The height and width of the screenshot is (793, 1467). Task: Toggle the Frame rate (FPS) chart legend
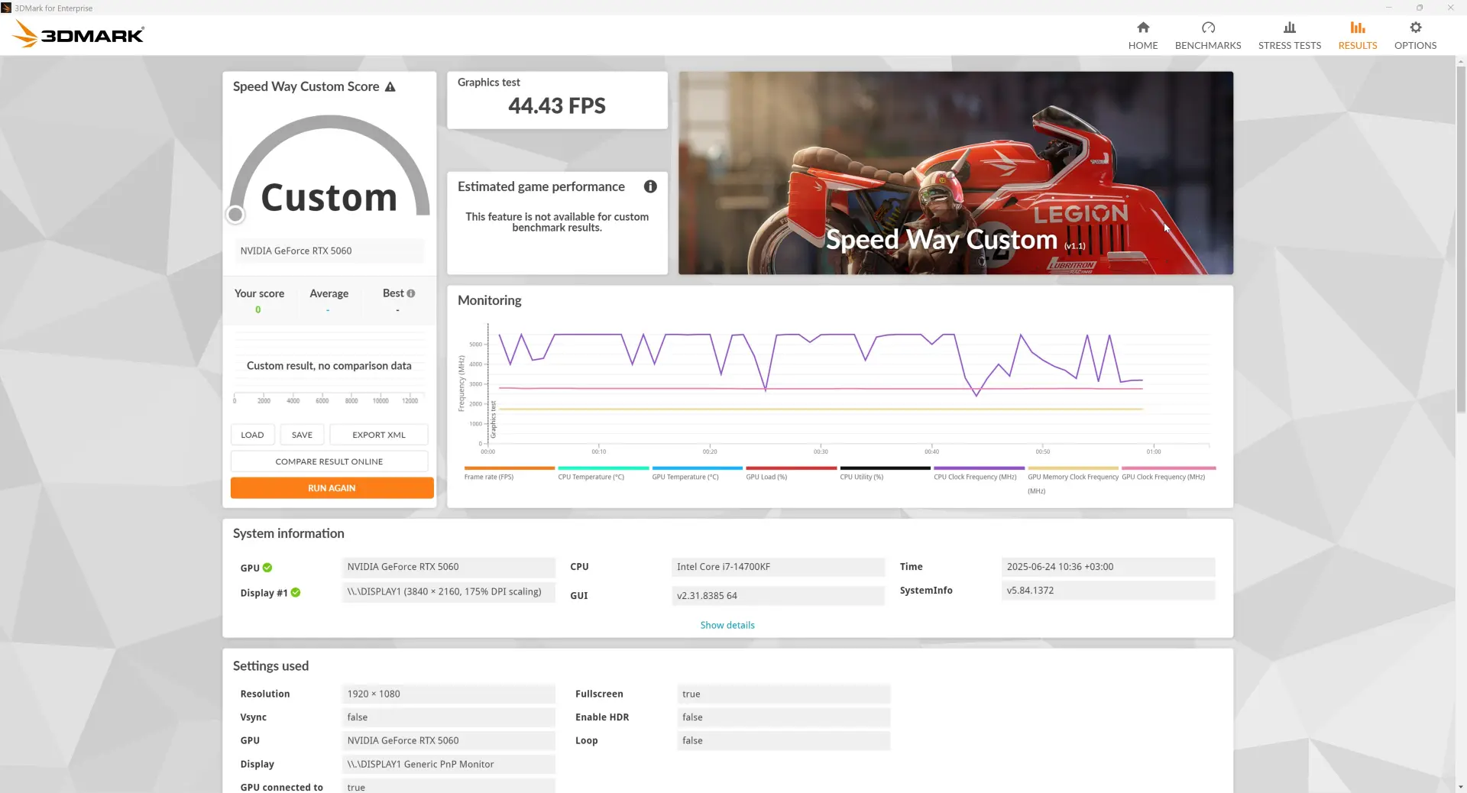(509, 473)
